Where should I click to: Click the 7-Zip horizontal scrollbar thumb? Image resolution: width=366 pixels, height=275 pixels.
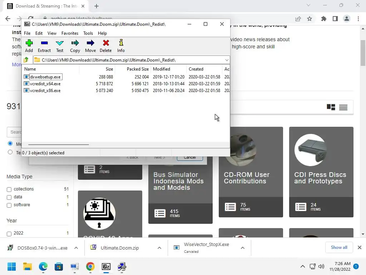pyautogui.click(x=58, y=145)
